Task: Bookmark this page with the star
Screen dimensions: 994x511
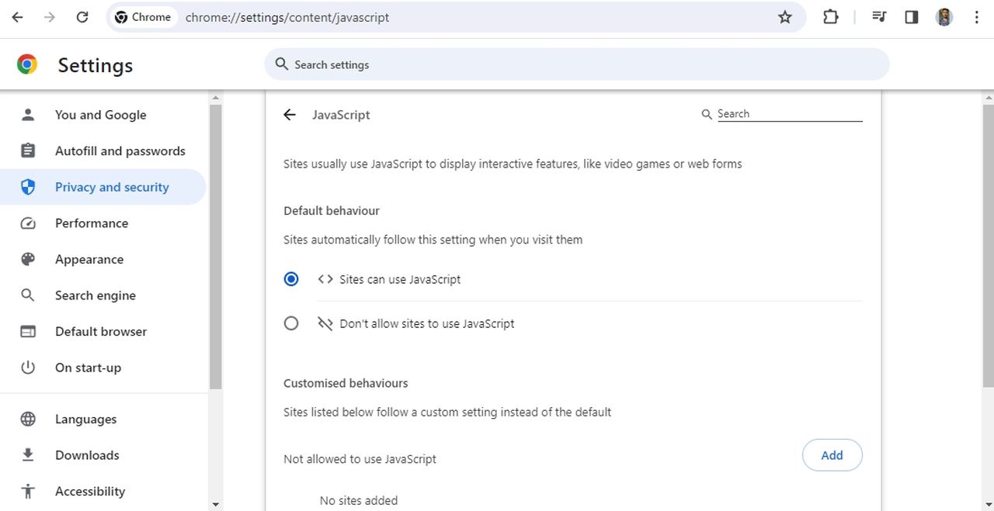Action: [785, 16]
